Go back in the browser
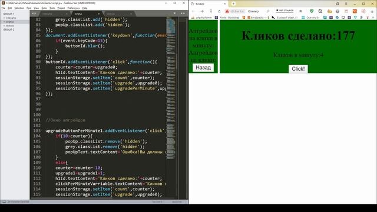Screen dimensions: 377x212 tap(193, 11)
